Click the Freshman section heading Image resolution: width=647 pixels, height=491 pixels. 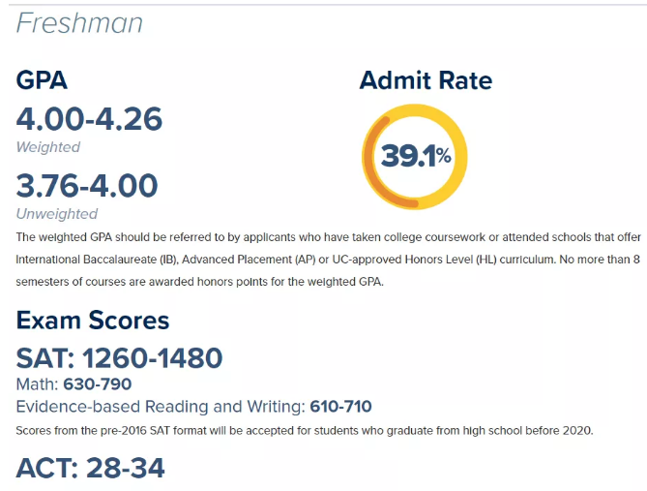tap(79, 22)
